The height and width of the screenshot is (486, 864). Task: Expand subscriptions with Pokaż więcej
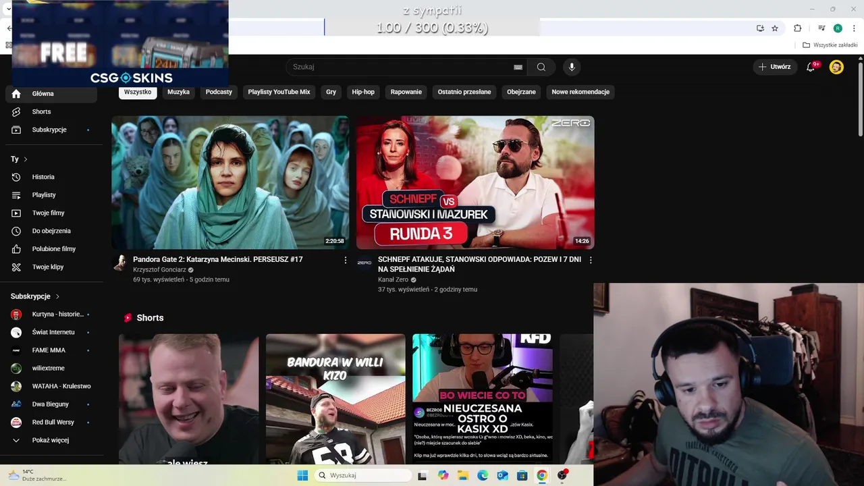[x=51, y=440]
